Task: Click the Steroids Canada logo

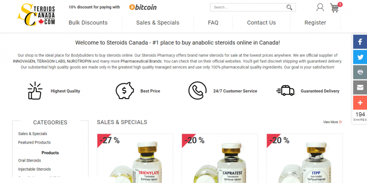Action: click(37, 15)
